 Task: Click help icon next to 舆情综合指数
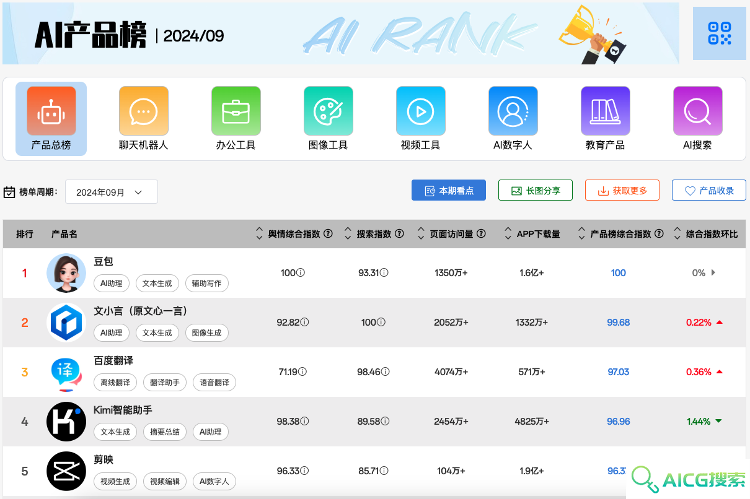point(329,234)
